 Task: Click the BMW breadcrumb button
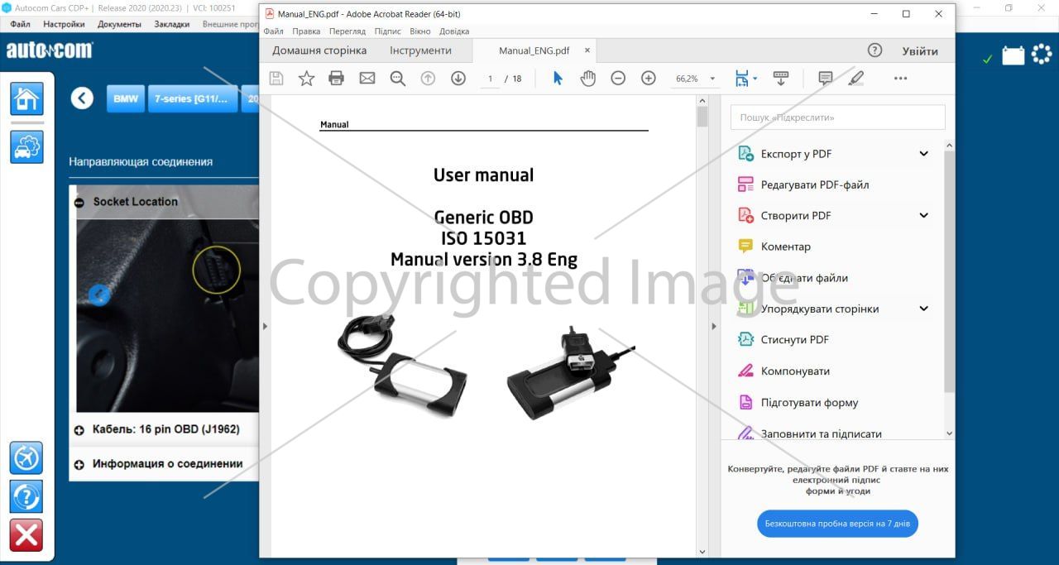click(x=126, y=98)
